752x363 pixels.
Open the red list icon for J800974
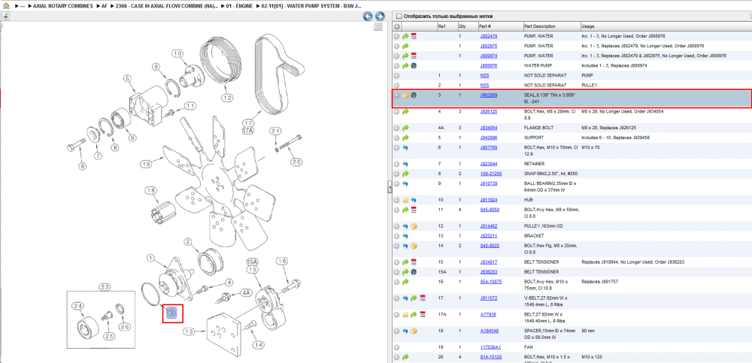tap(414, 56)
